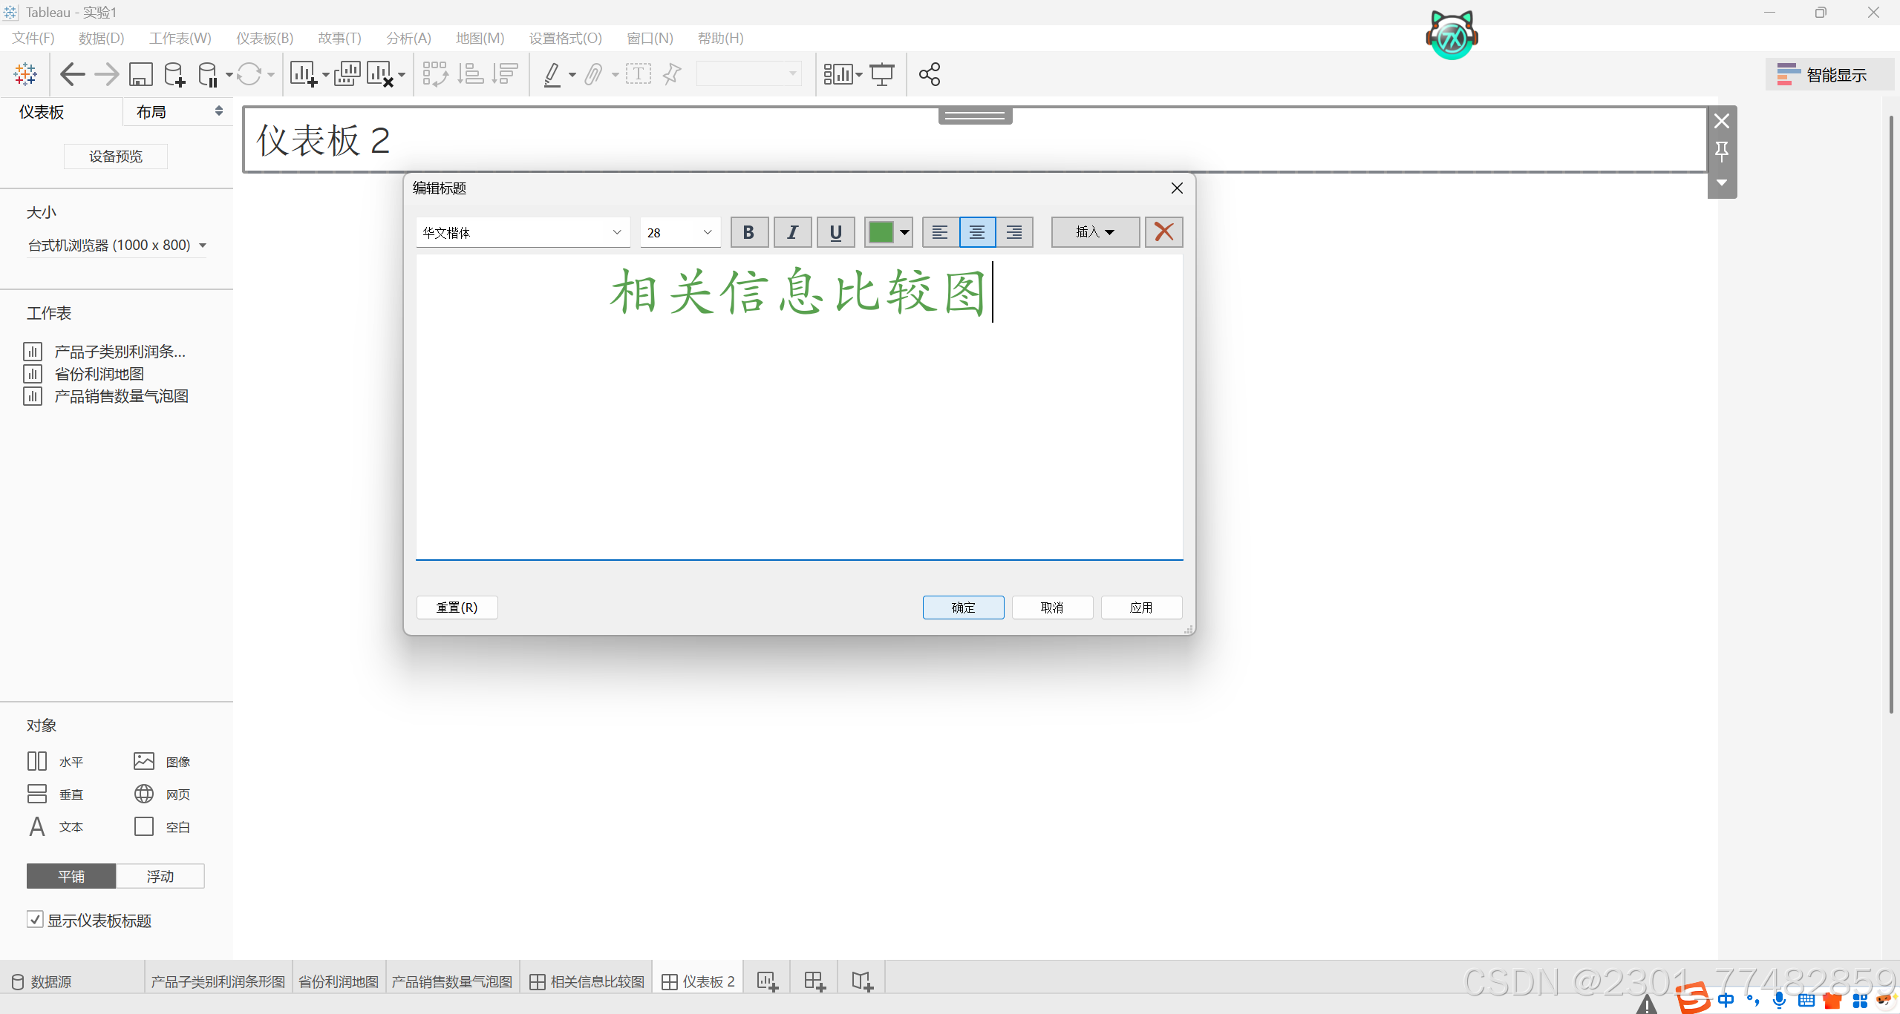Toggle italic formatting in title editor

[x=792, y=232]
